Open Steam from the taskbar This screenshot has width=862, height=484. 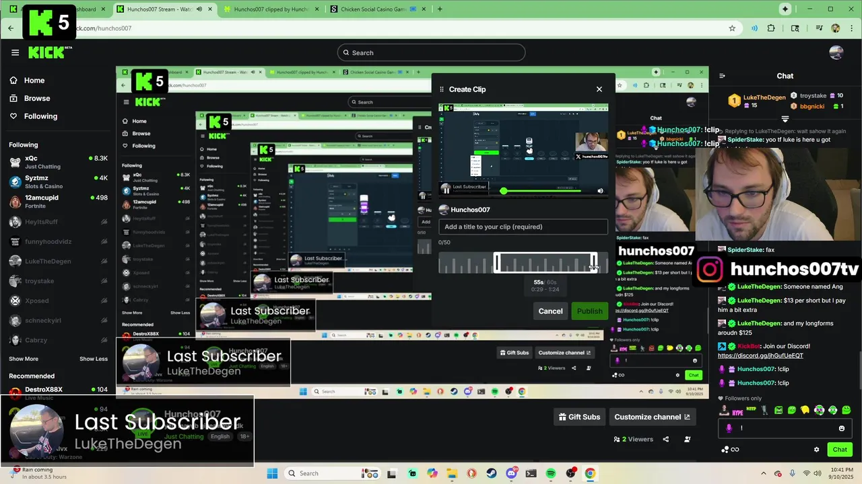tap(492, 473)
